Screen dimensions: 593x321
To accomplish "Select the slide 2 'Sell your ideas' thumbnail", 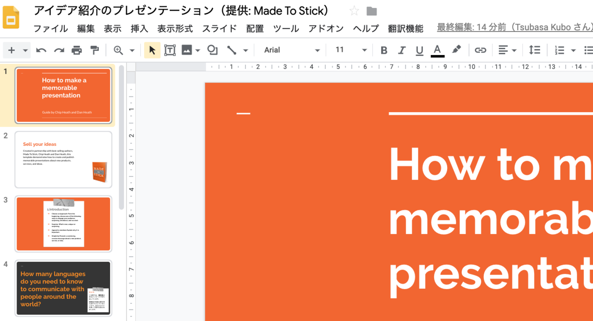I will pyautogui.click(x=63, y=160).
